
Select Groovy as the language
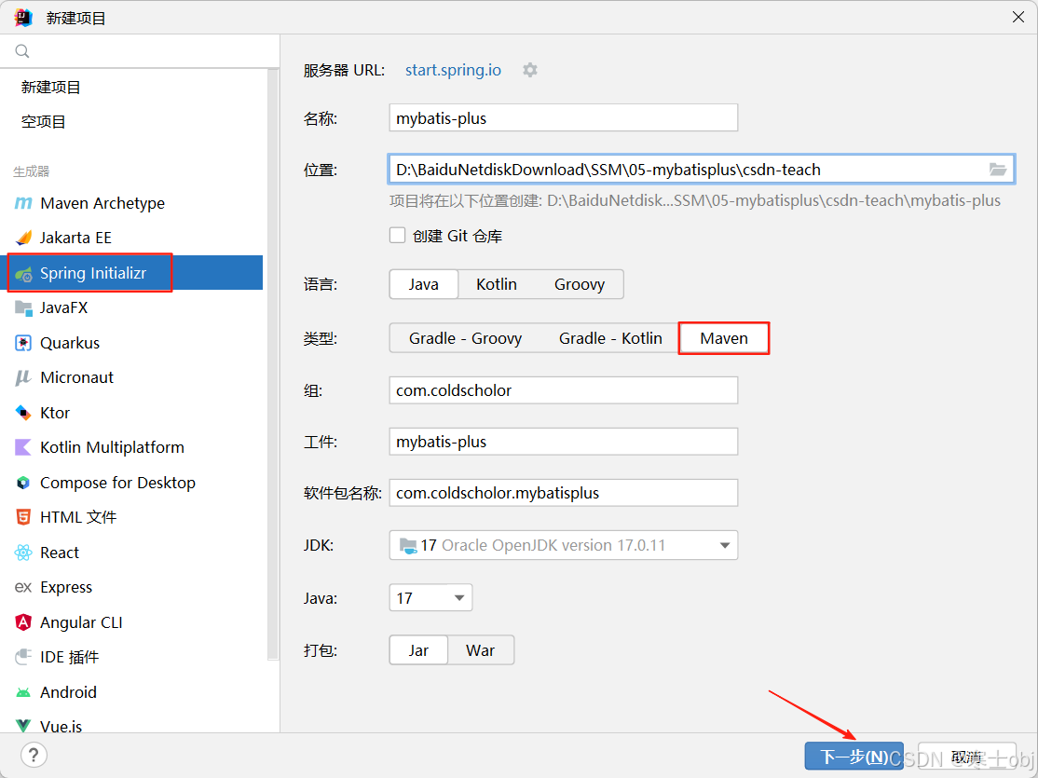point(580,284)
